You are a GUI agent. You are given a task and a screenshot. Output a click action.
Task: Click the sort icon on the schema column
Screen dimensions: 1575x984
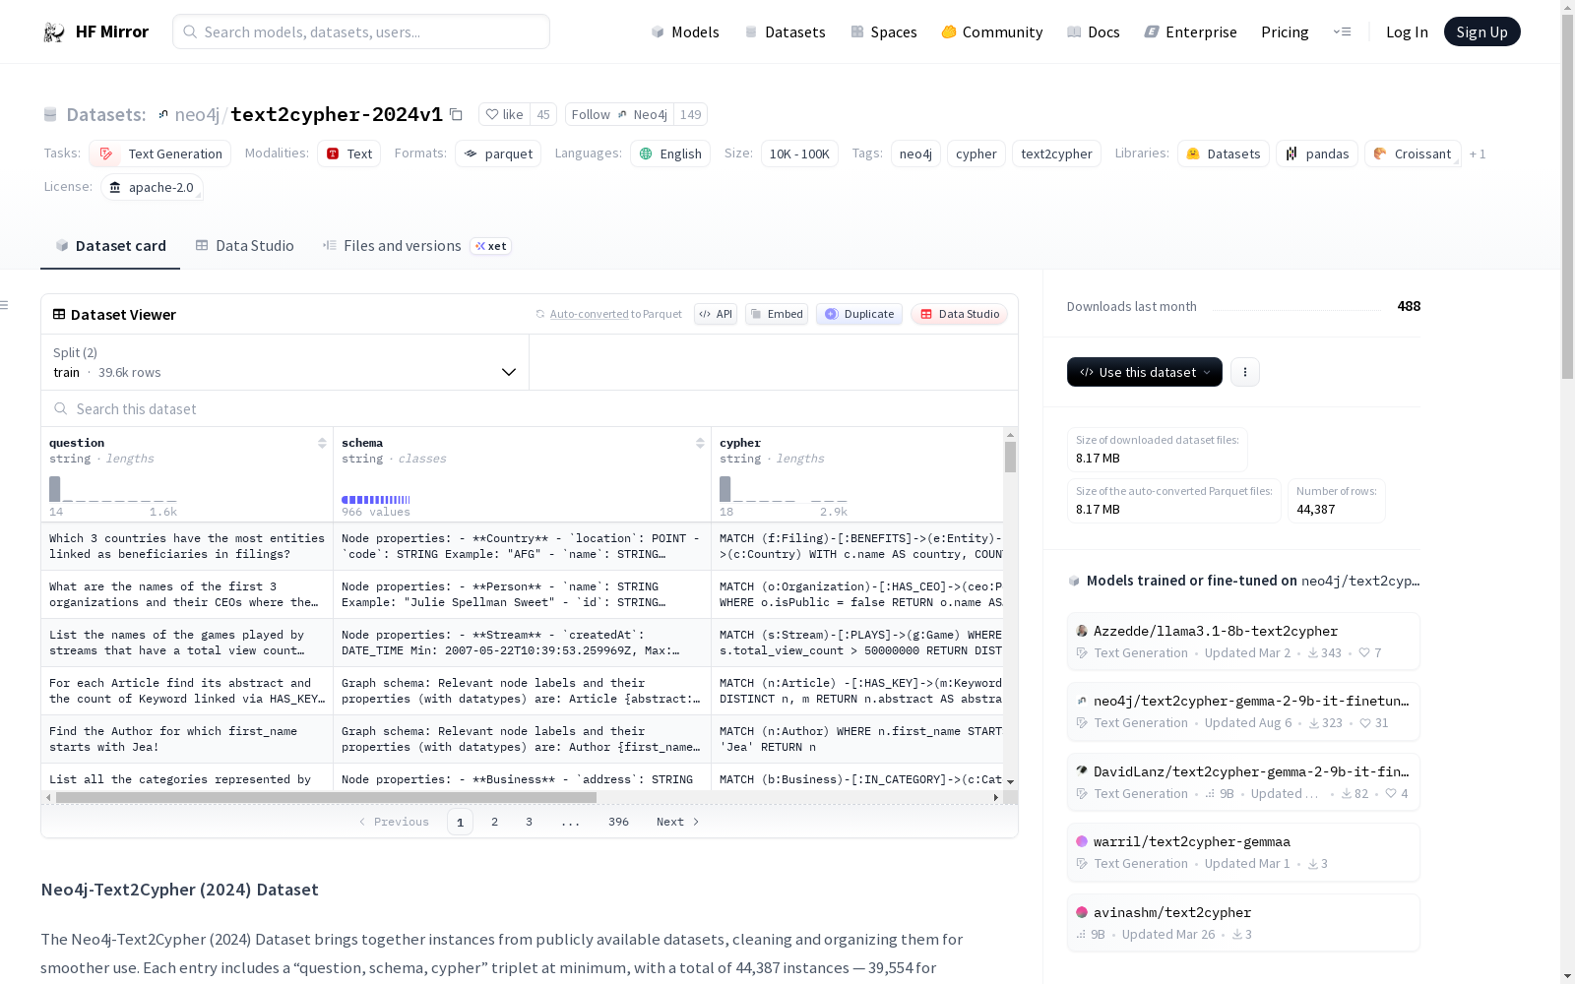(x=700, y=443)
